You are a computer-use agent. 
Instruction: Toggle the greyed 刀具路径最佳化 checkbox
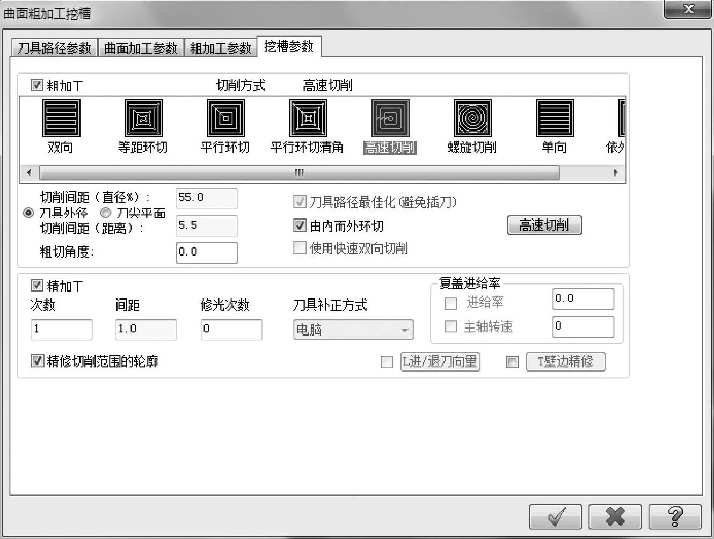[300, 202]
